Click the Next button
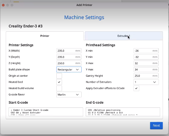Screen dimensions: 169x136 (156, 126)
